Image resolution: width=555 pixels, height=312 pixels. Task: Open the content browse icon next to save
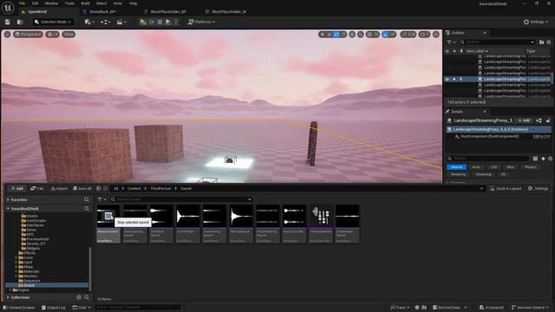pos(20,22)
